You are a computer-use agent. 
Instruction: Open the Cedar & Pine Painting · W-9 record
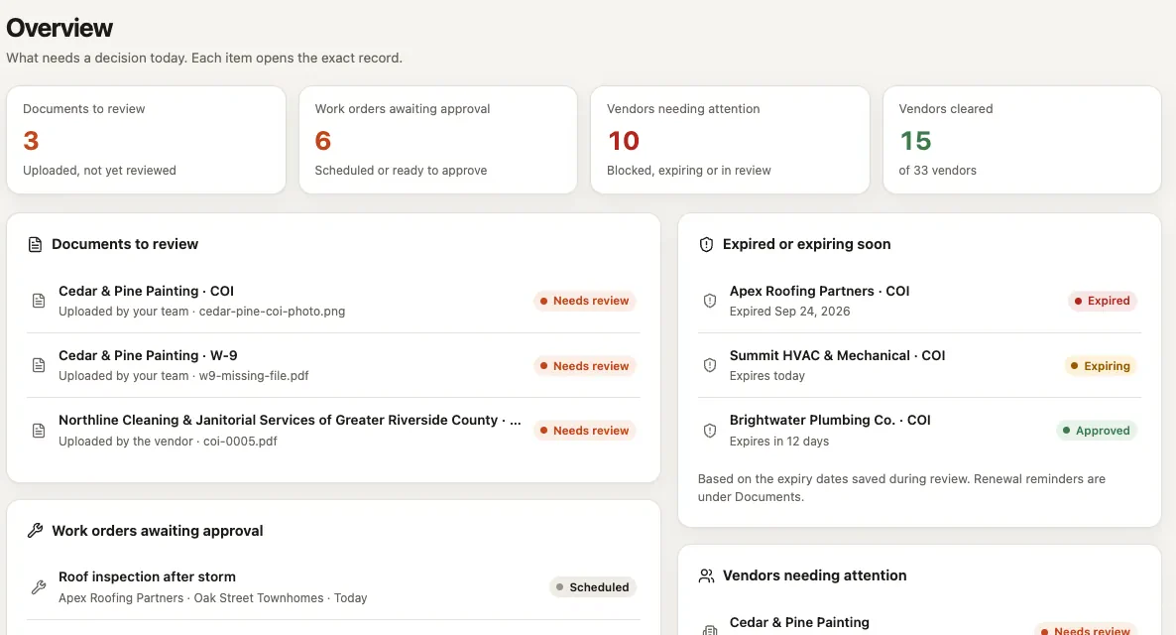click(x=333, y=365)
